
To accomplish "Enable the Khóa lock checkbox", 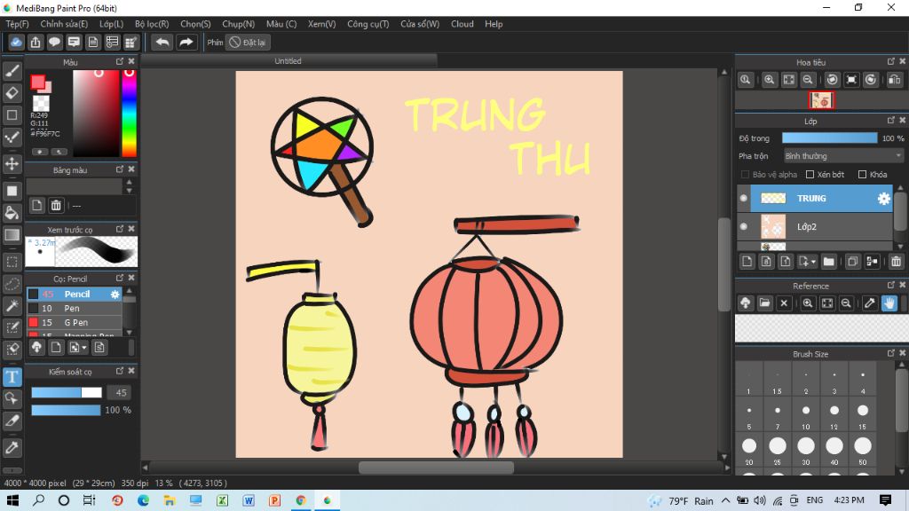I will point(862,175).
